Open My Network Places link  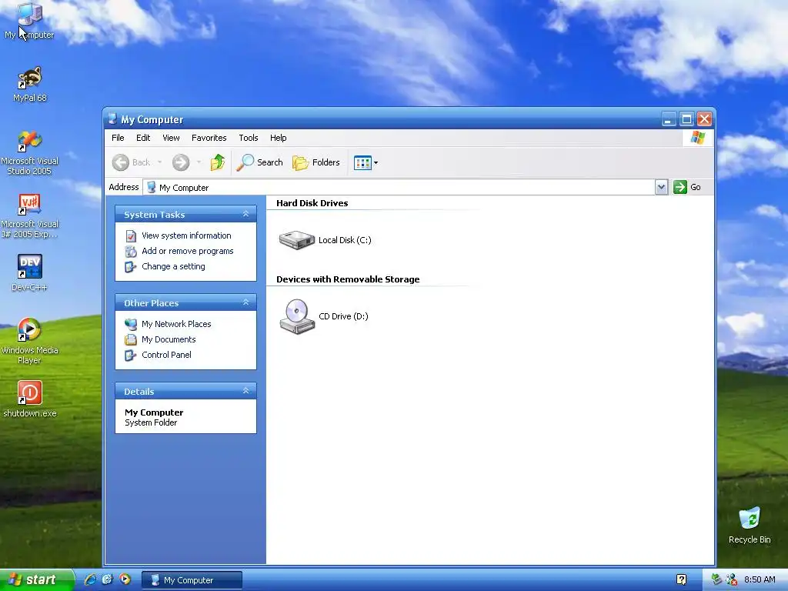[x=176, y=324]
